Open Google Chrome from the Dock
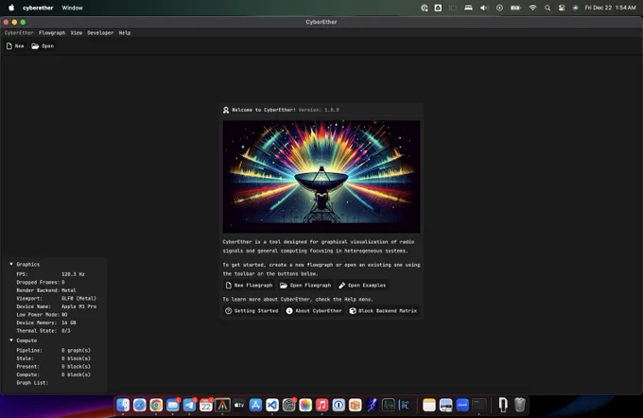Viewport: 643px width, 418px height. (156, 405)
